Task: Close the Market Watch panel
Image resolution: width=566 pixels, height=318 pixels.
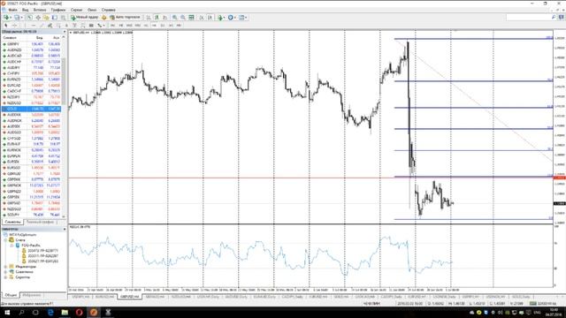Action: 65,32
